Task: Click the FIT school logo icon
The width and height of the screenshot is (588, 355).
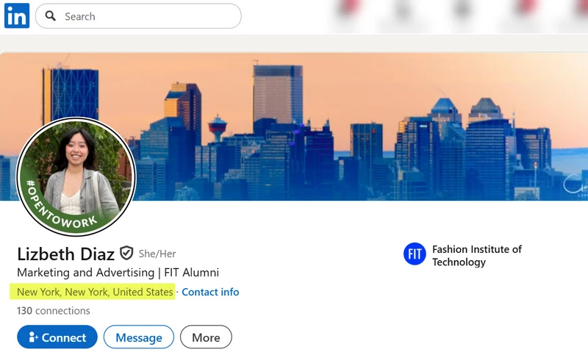Action: pyautogui.click(x=415, y=254)
